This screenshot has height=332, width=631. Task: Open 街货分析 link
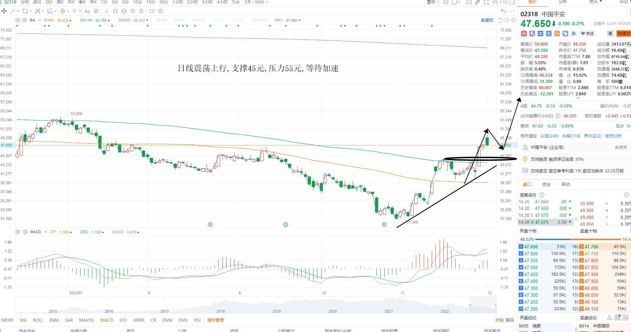tap(613, 136)
